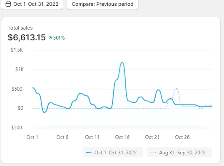Click the $6,613.15 total sales figure
Image resolution: width=224 pixels, height=166 pixels.
tap(27, 37)
